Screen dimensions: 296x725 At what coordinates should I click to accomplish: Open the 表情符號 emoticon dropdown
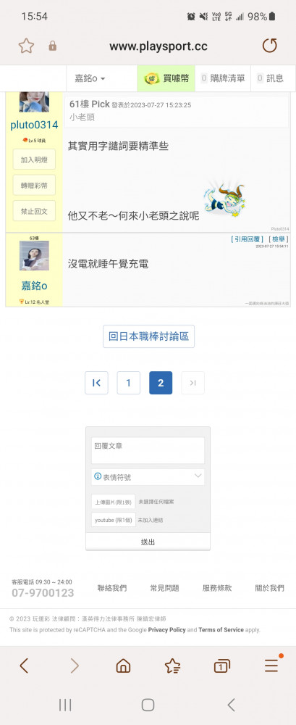click(x=148, y=477)
